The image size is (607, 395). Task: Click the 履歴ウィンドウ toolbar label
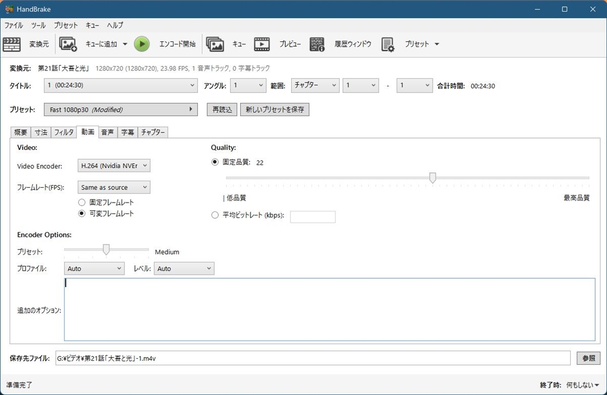[353, 44]
